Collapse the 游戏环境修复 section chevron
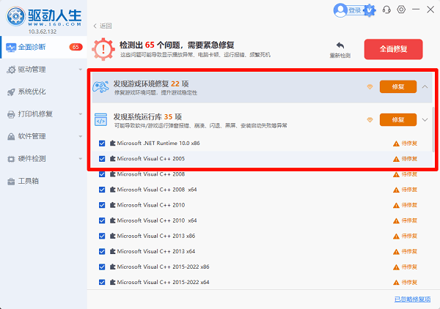Image resolution: width=440 pixels, height=309 pixels. (x=425, y=86)
